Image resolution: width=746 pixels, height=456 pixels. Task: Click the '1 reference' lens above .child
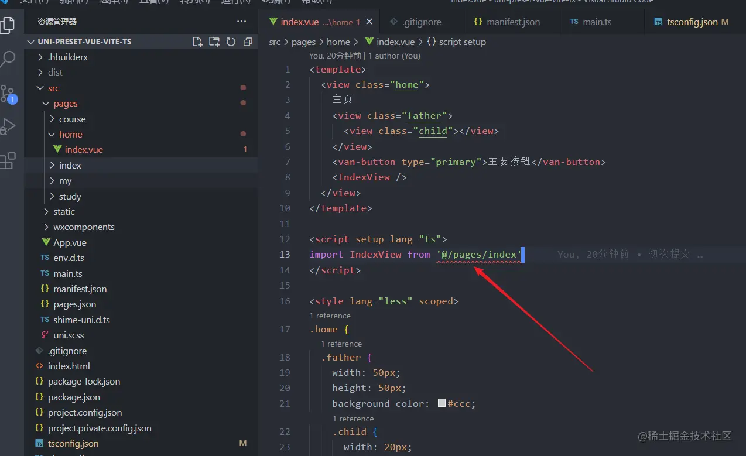[x=353, y=419]
